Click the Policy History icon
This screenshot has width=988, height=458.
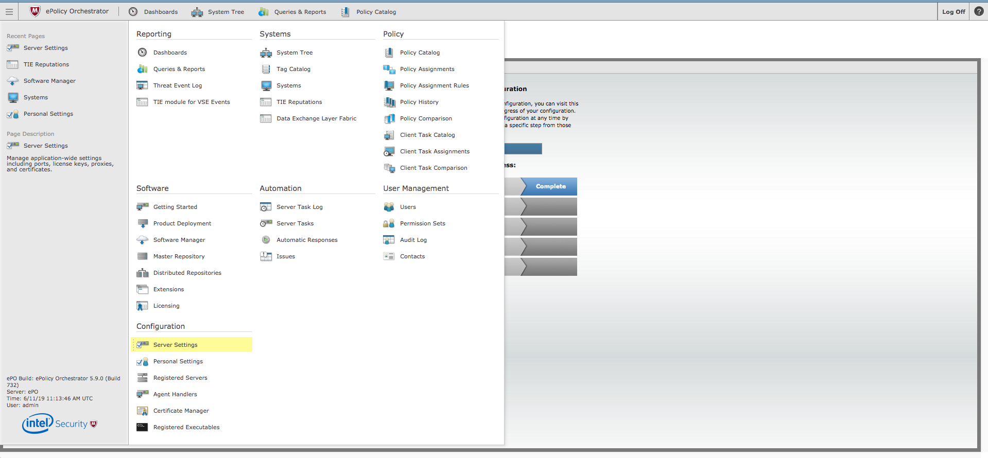point(389,102)
